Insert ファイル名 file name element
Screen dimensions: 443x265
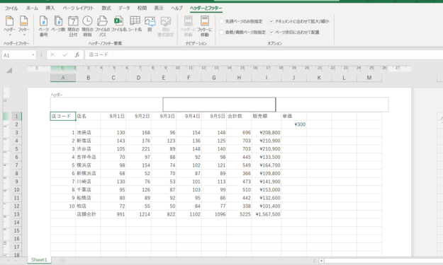(118, 24)
